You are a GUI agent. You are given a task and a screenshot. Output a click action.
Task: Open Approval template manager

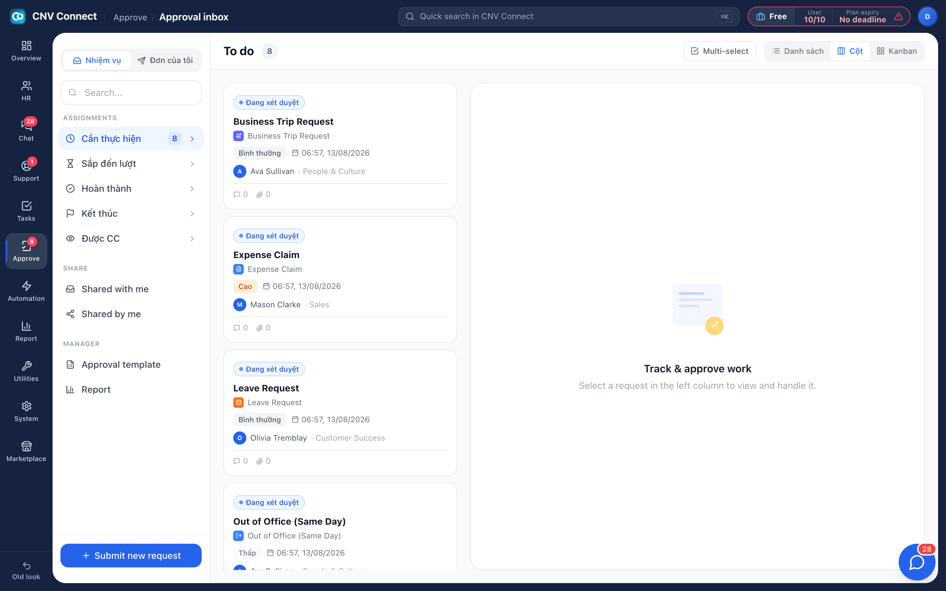click(131, 365)
